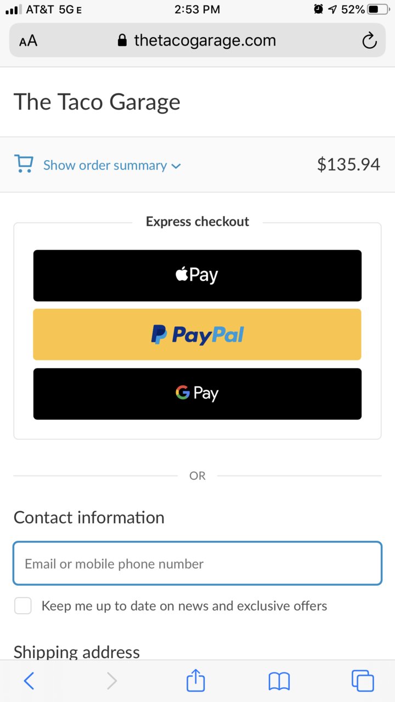
Task: Open The Taco Garage store title link
Action: pyautogui.click(x=97, y=102)
